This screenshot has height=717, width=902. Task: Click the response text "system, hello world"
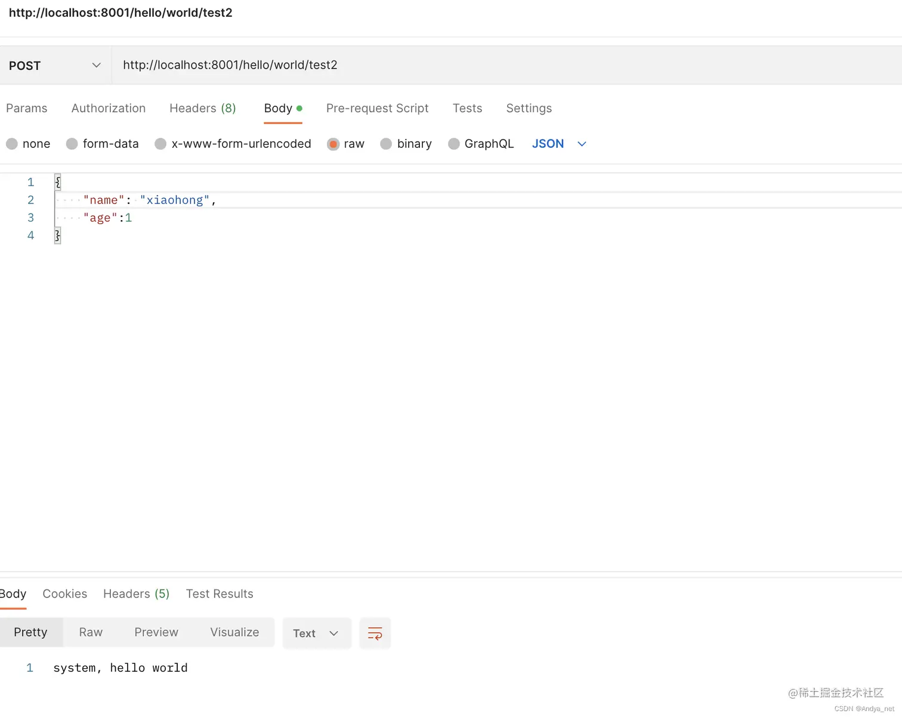[121, 668]
